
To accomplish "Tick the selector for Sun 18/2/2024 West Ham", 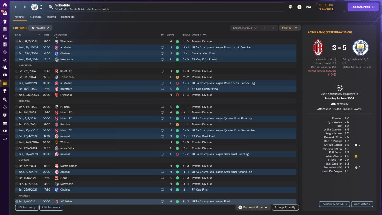I will pyautogui.click(x=16, y=42).
